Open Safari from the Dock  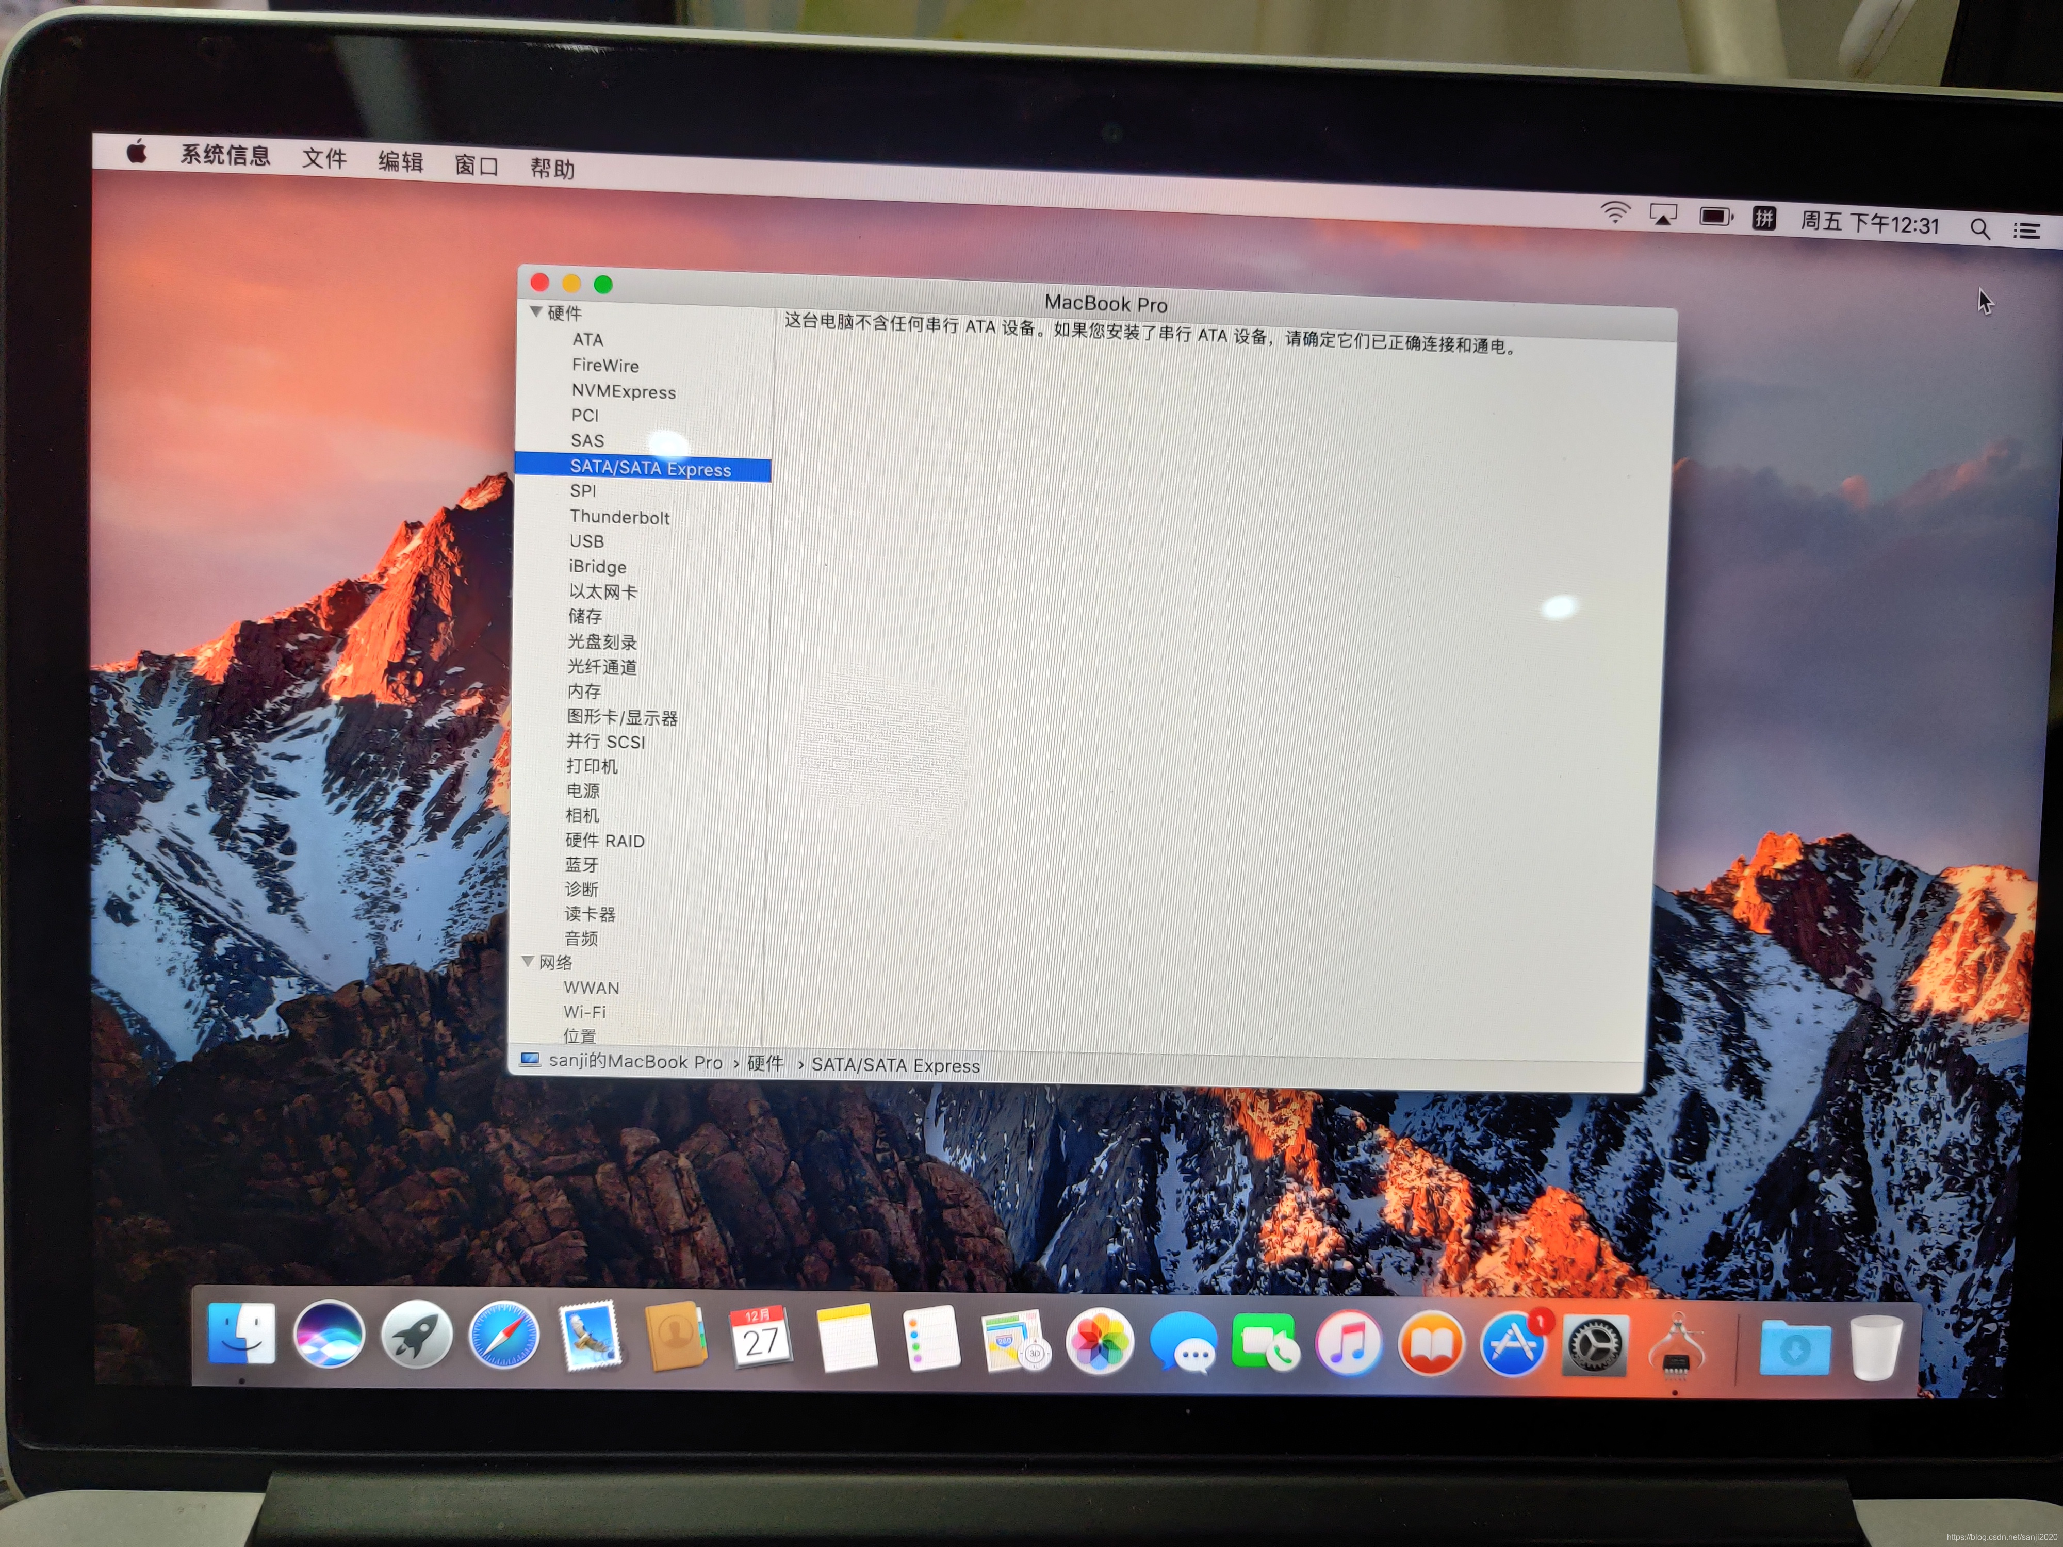[x=503, y=1336]
